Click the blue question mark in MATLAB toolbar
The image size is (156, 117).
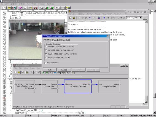pos(104,18)
